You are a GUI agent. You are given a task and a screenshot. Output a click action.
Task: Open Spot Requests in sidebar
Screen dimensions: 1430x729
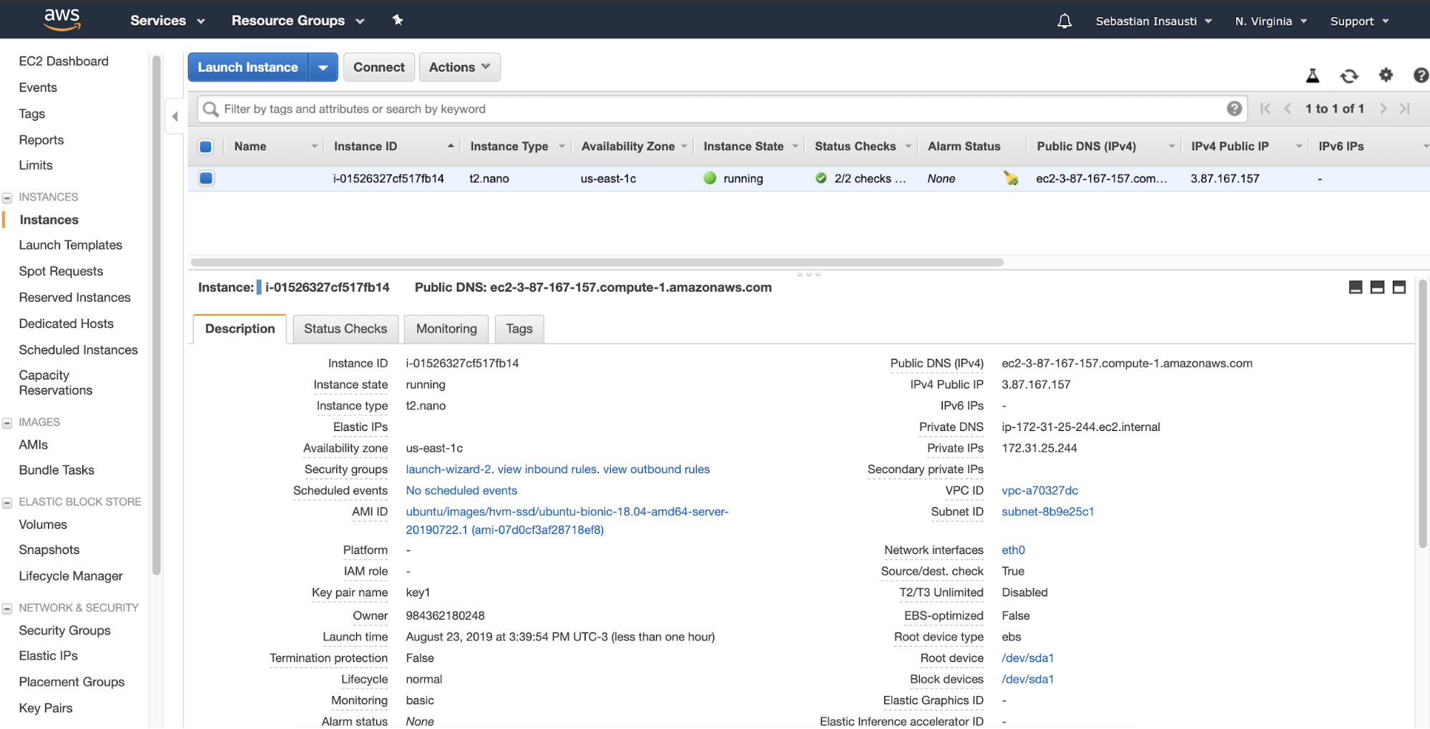pyautogui.click(x=61, y=272)
